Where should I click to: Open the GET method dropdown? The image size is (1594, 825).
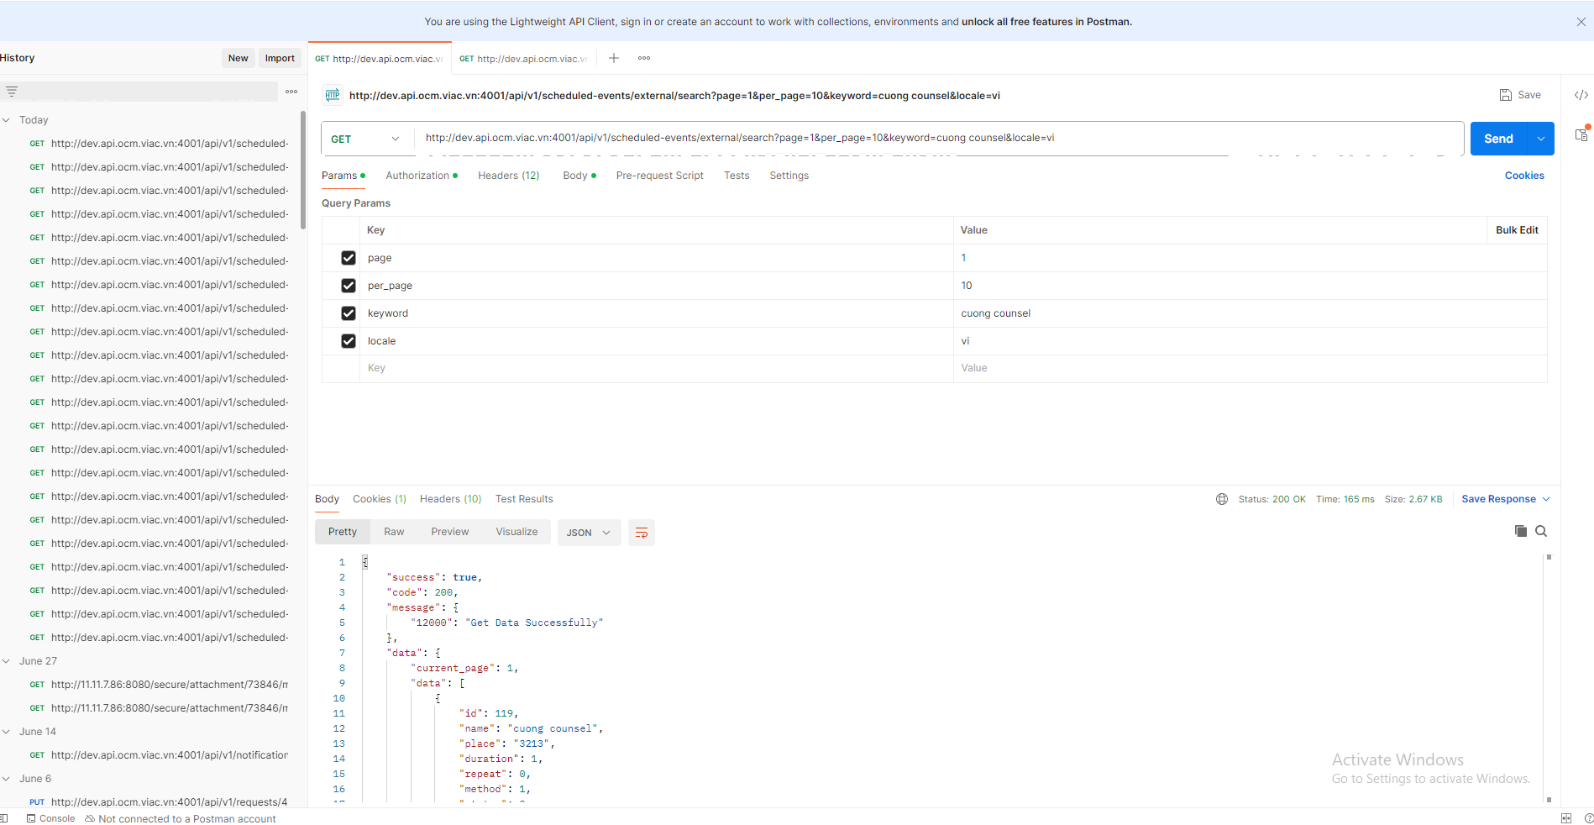point(366,139)
